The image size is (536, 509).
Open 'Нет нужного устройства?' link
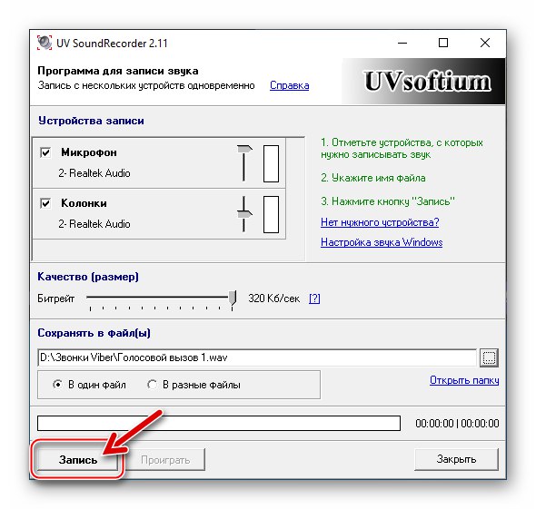pos(380,222)
